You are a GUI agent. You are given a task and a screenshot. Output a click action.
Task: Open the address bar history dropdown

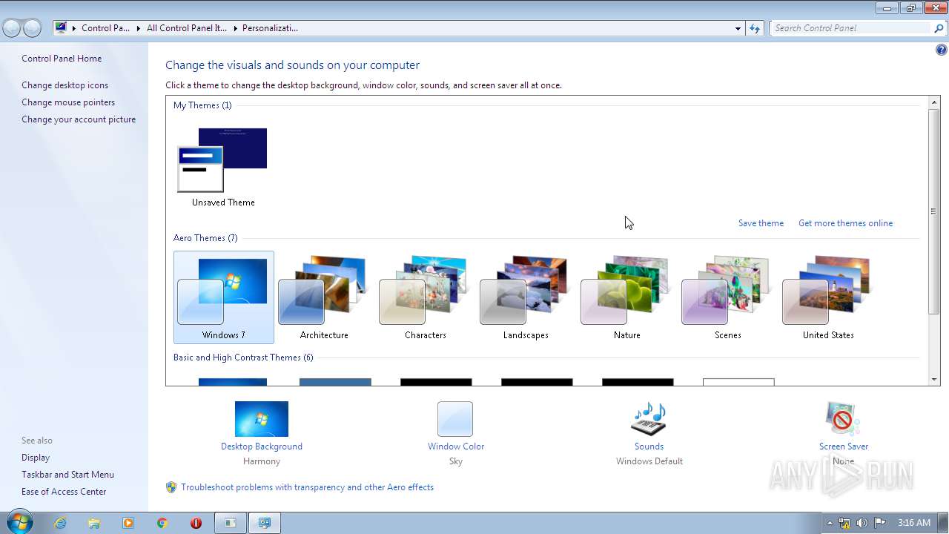738,28
